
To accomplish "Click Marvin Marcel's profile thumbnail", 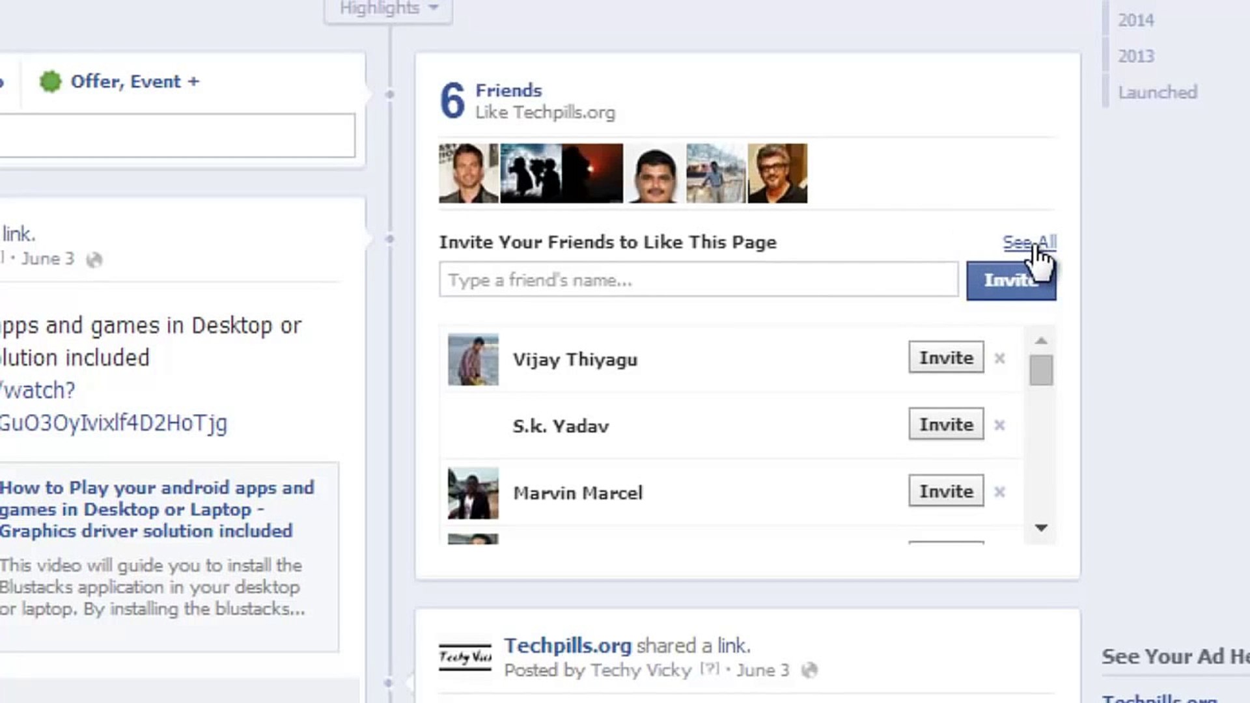I will coord(473,493).
